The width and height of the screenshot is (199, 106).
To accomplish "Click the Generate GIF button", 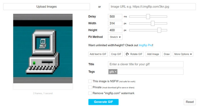I will [x=103, y=102].
